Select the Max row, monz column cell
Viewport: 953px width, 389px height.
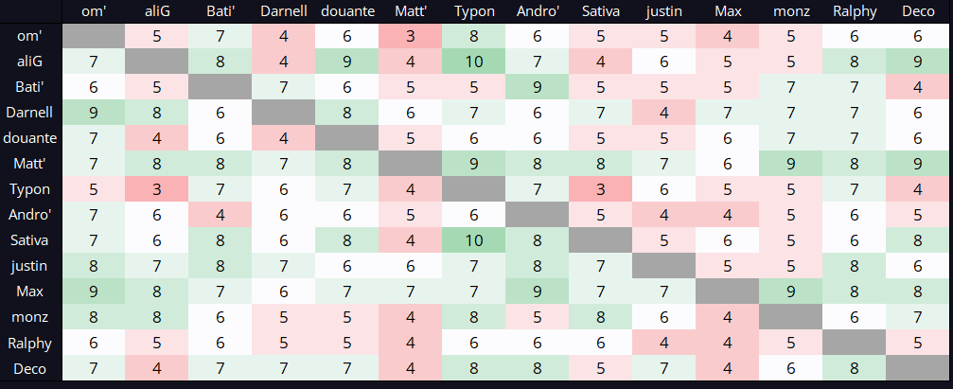click(x=790, y=292)
